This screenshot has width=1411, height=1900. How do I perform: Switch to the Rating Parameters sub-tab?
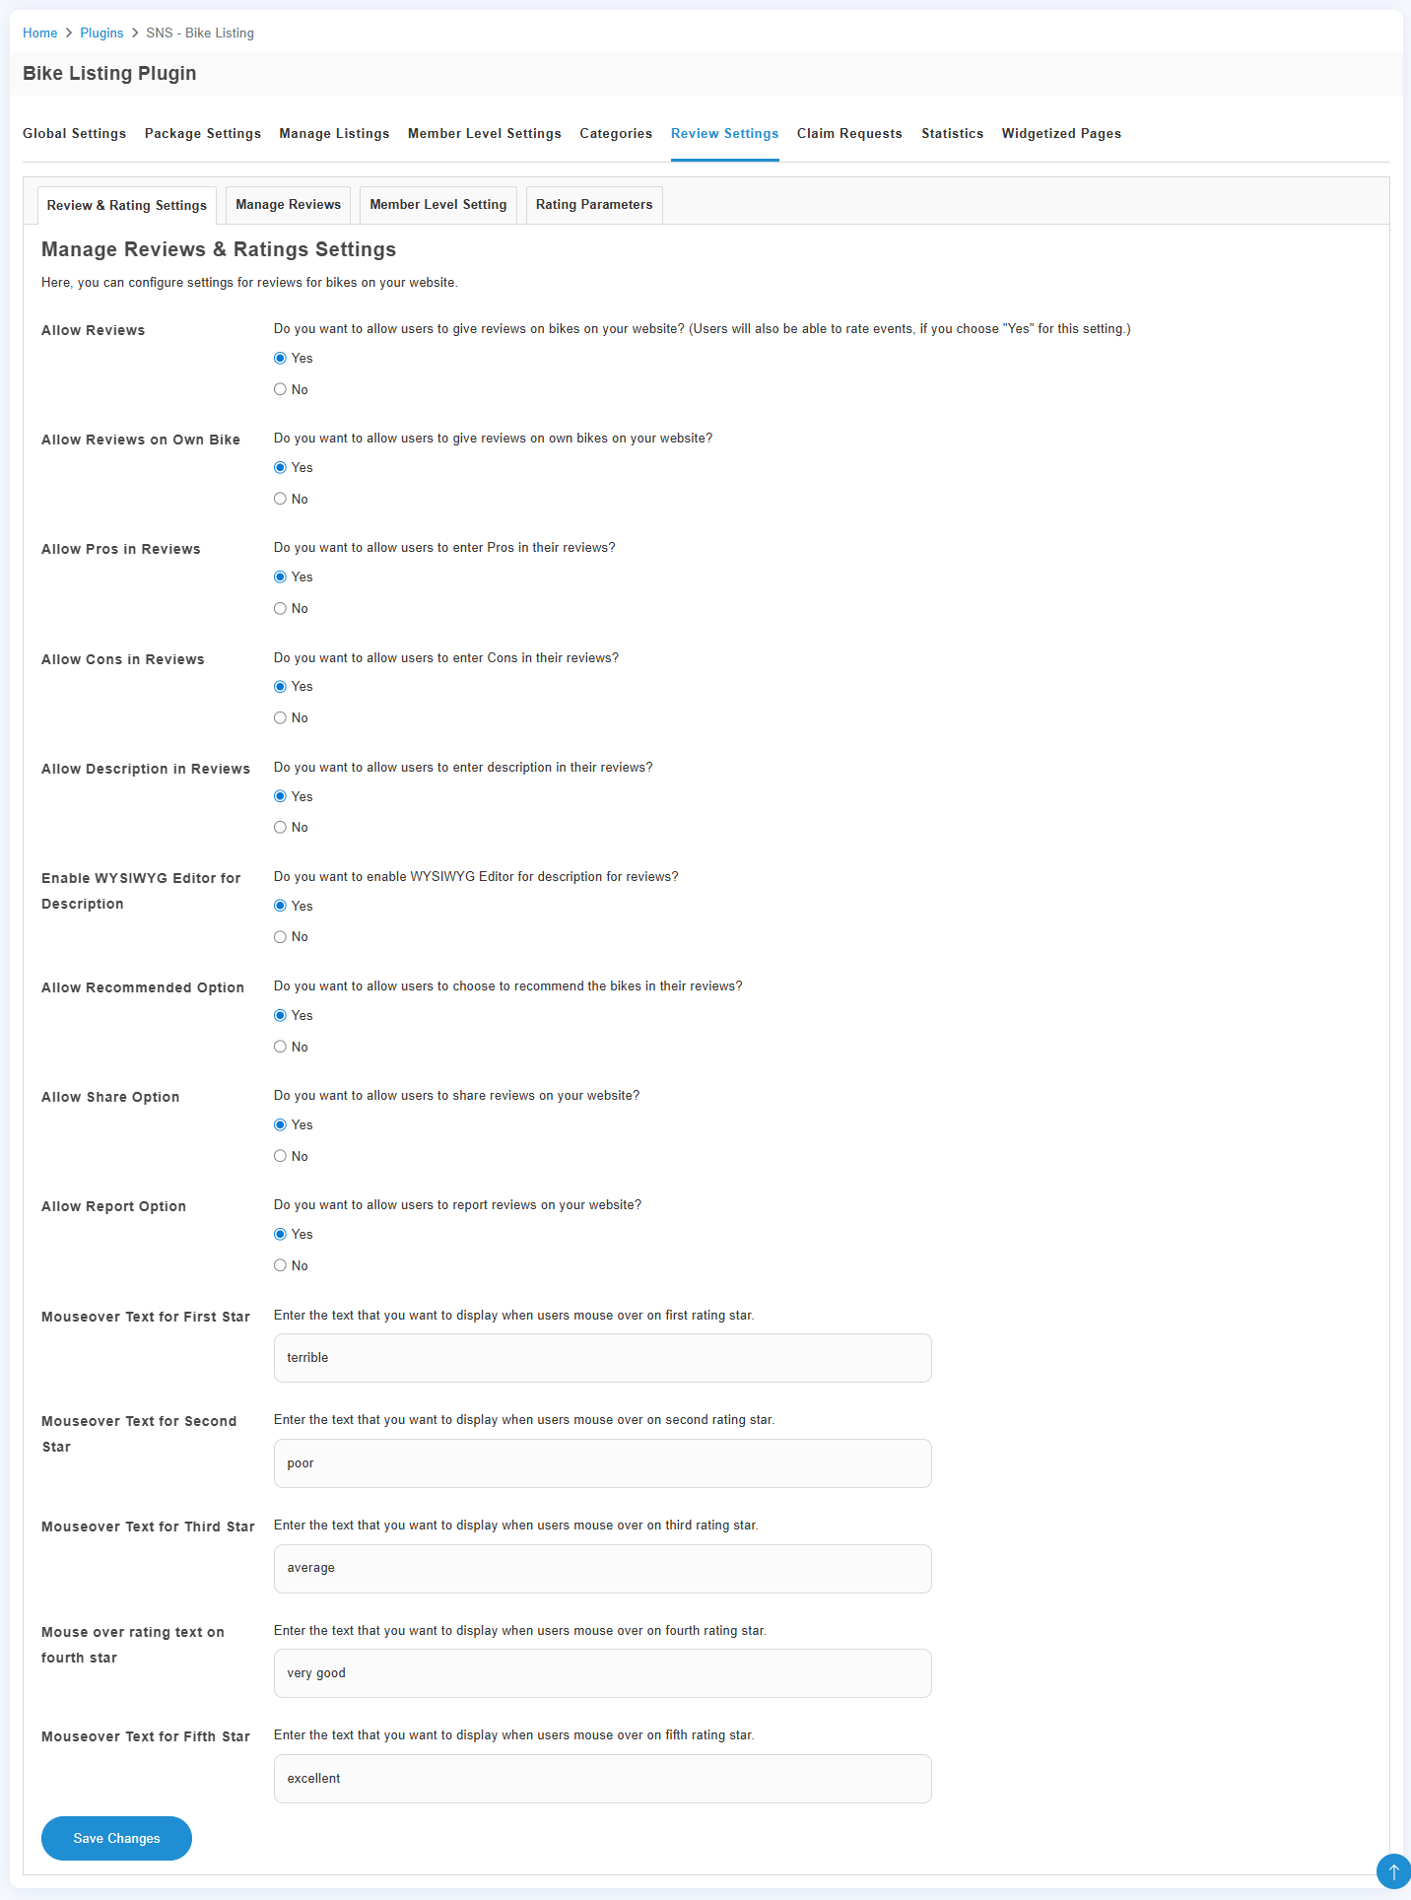click(593, 205)
